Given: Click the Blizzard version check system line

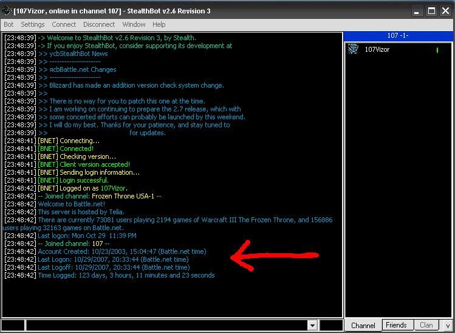Looking at the screenshot, I should point(114,85).
